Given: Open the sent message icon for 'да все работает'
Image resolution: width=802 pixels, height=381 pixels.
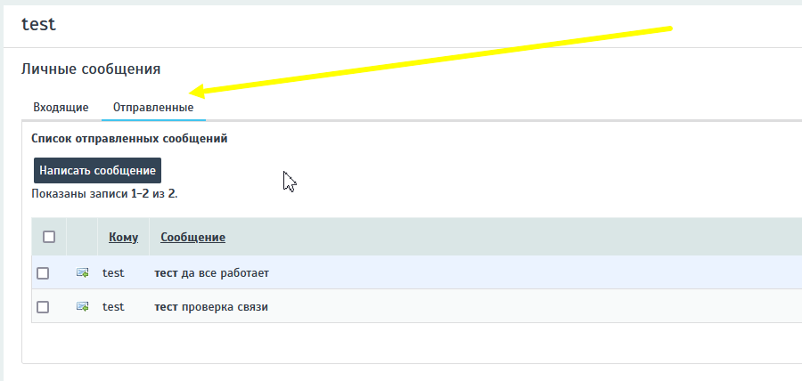Looking at the screenshot, I should point(82,272).
